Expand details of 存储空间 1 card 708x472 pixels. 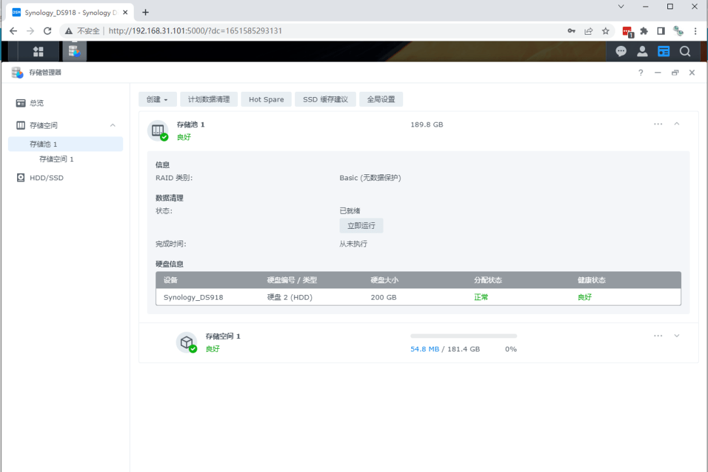(676, 335)
